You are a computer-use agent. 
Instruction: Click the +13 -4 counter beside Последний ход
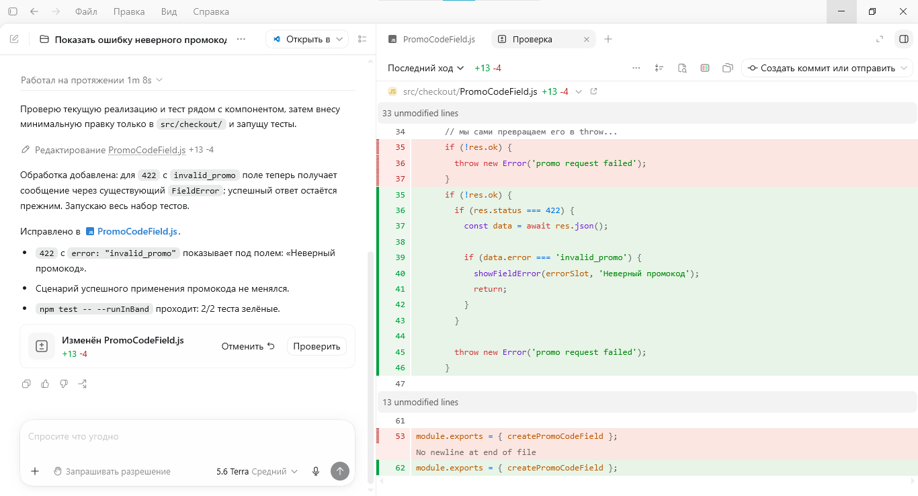(488, 68)
